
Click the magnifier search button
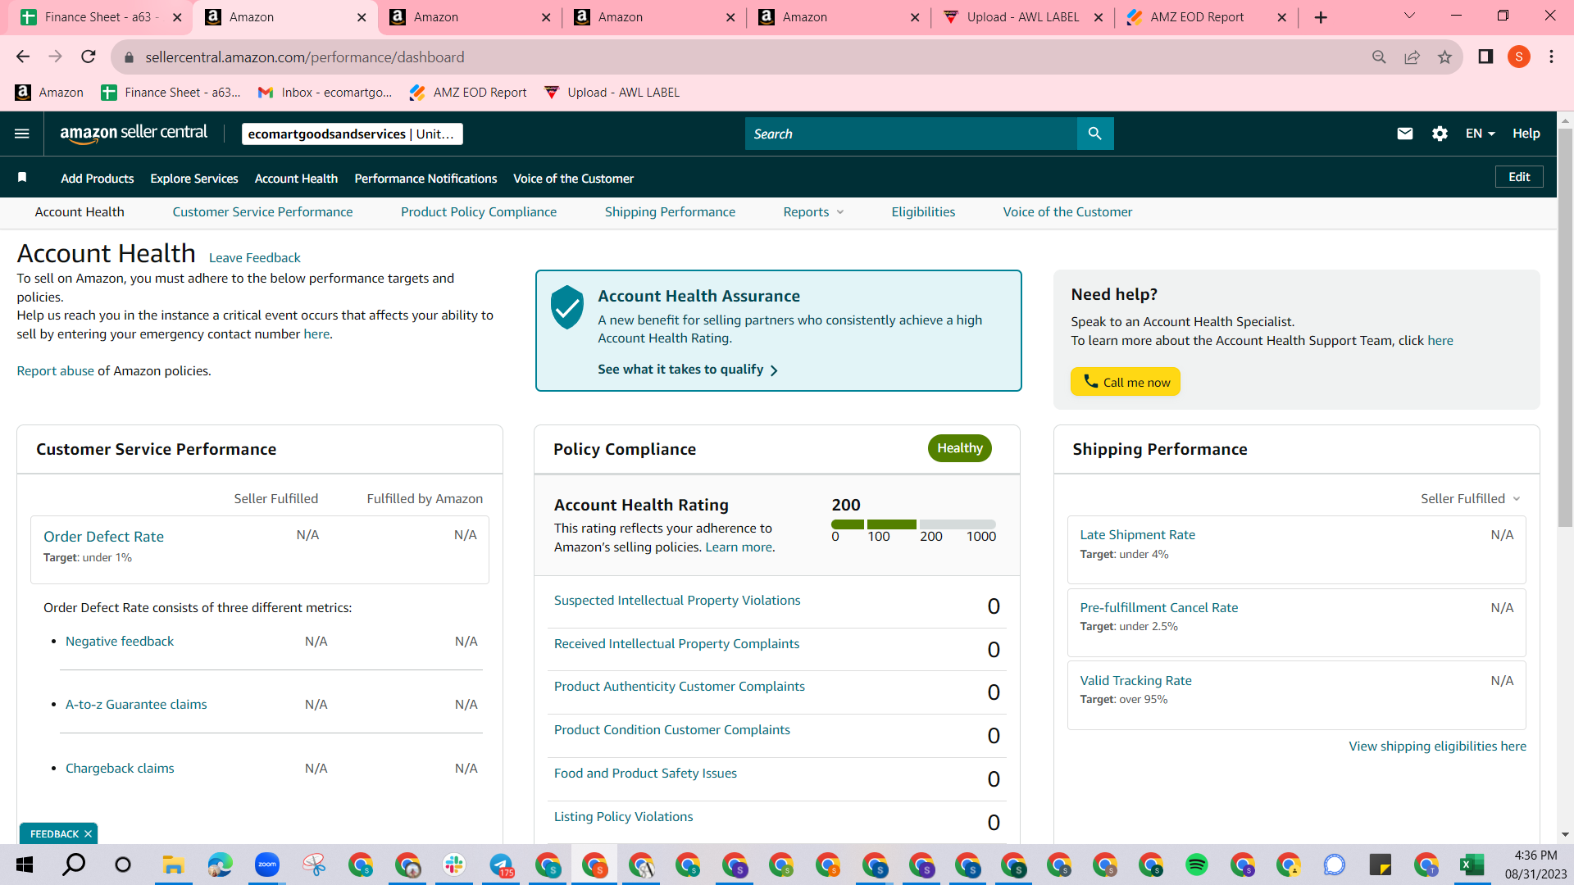click(x=1095, y=134)
